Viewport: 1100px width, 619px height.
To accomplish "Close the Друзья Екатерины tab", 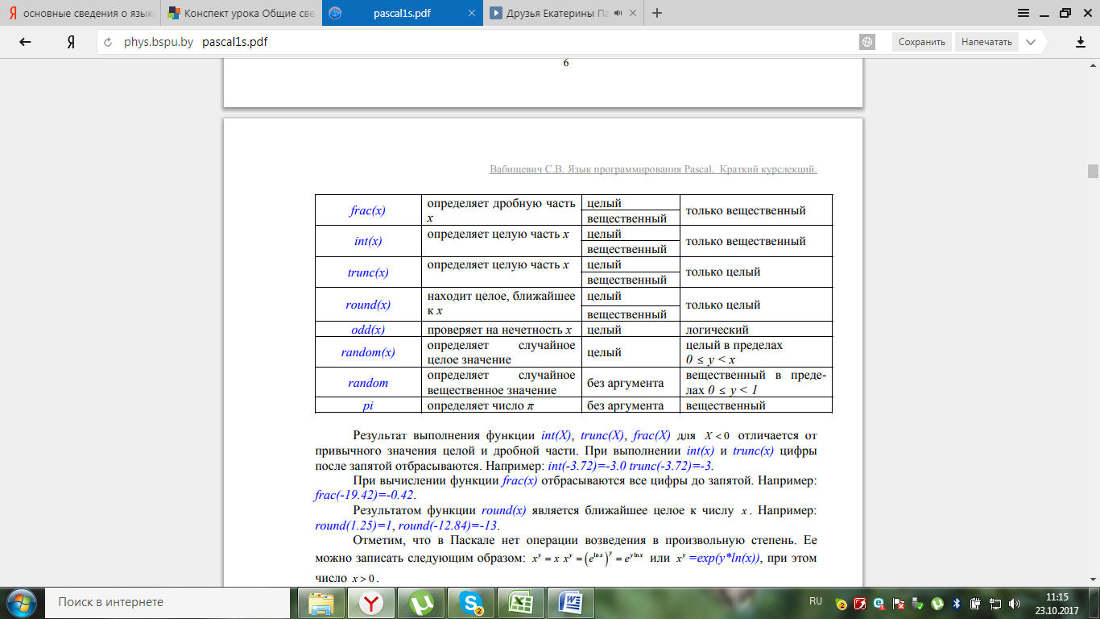I will pyautogui.click(x=632, y=13).
